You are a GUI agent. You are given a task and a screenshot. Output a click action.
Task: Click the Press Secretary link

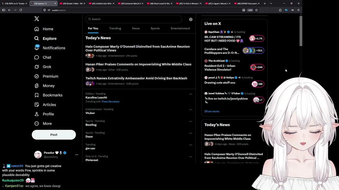coord(110,102)
